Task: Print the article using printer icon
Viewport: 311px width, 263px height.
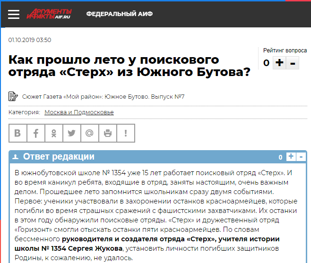Action: click(x=107, y=133)
